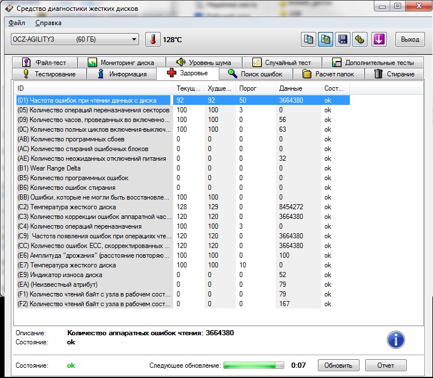Click the green two-page copy icon

pos(325,39)
